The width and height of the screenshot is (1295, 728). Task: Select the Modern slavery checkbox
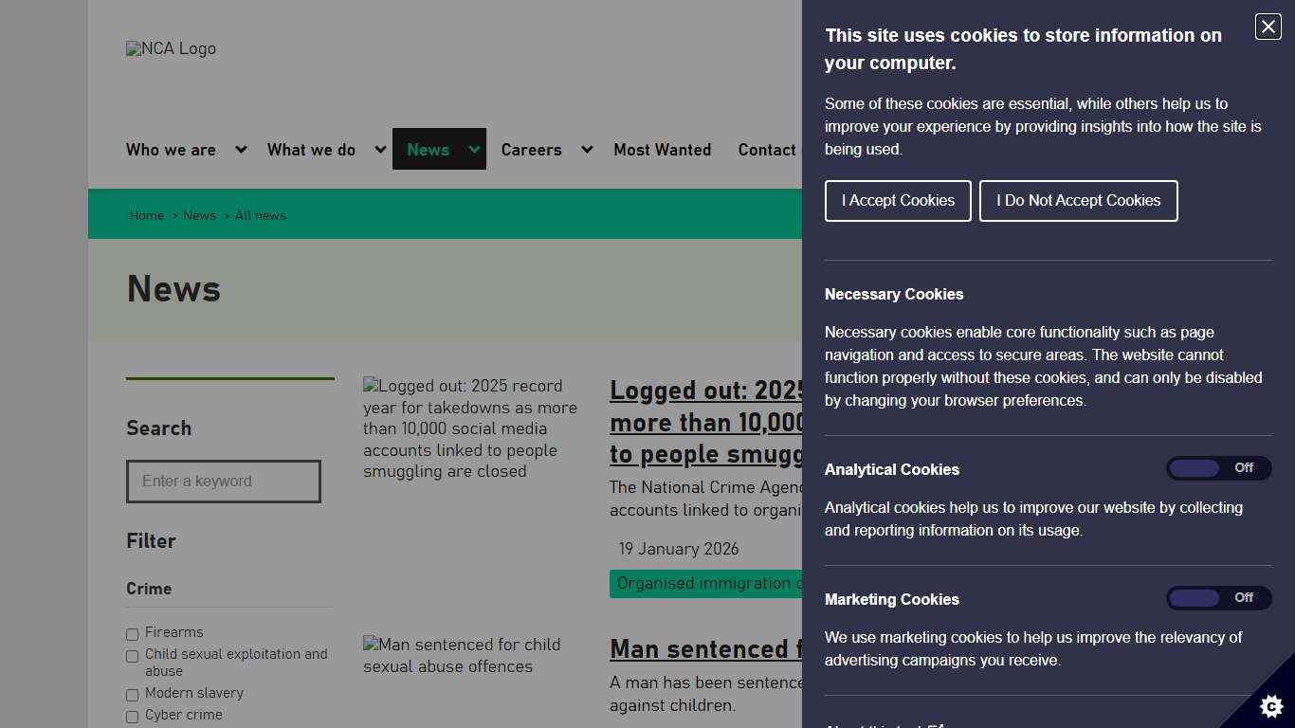pyautogui.click(x=132, y=695)
